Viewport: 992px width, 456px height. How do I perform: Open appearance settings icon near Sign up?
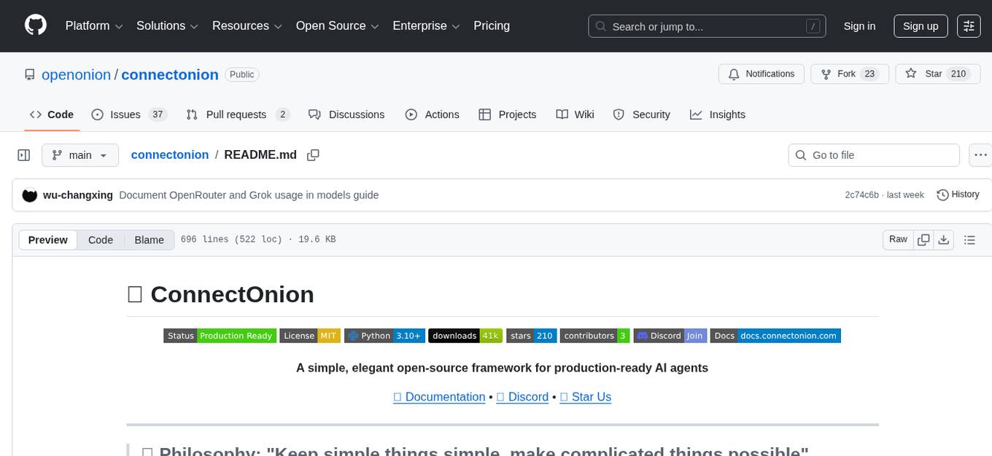(968, 25)
